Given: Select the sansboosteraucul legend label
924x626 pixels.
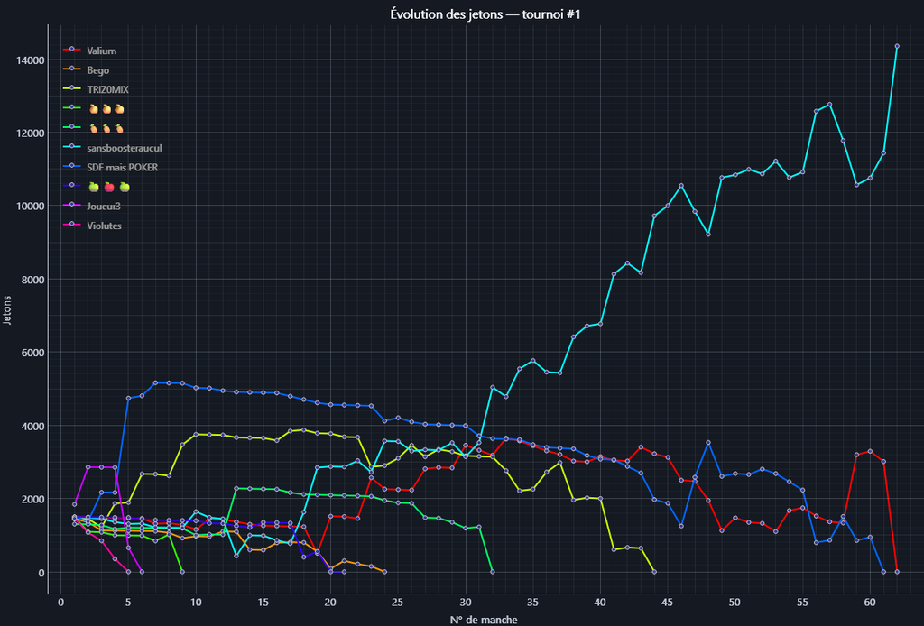Looking at the screenshot, I should pyautogui.click(x=124, y=148).
